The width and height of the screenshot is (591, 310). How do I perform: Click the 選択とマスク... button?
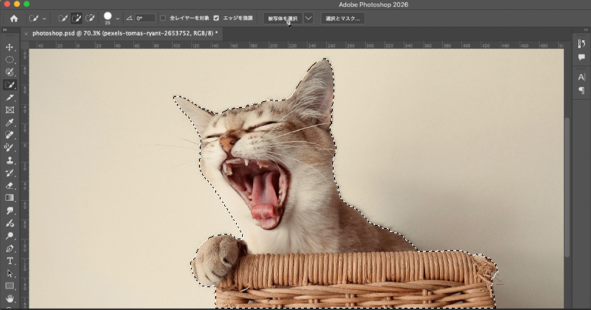343,18
